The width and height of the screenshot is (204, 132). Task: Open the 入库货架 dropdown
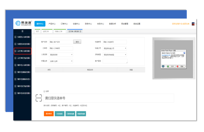[61, 55]
